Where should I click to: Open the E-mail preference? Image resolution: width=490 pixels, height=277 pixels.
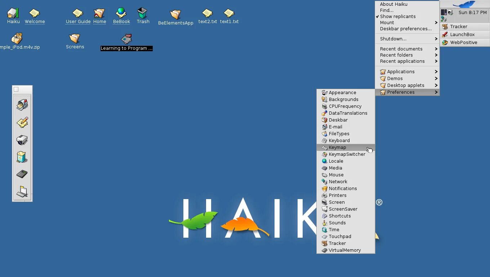pos(346,127)
